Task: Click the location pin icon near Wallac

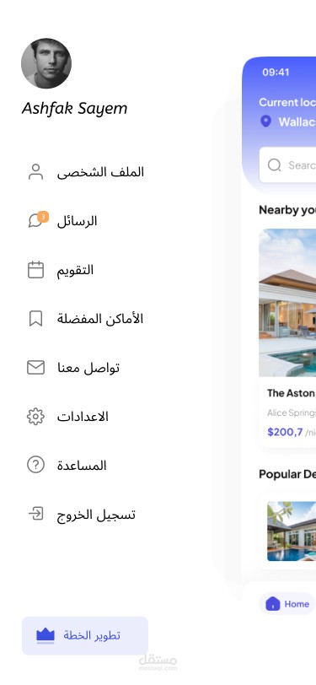Action: click(x=265, y=121)
